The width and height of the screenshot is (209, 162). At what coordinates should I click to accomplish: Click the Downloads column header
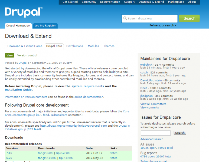[46, 148]
